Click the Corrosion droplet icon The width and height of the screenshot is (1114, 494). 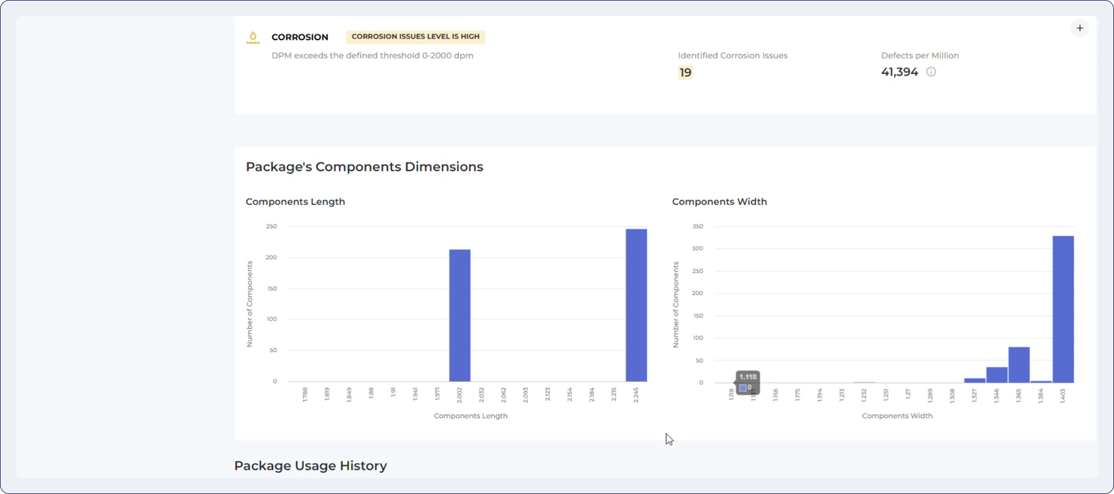coord(253,38)
